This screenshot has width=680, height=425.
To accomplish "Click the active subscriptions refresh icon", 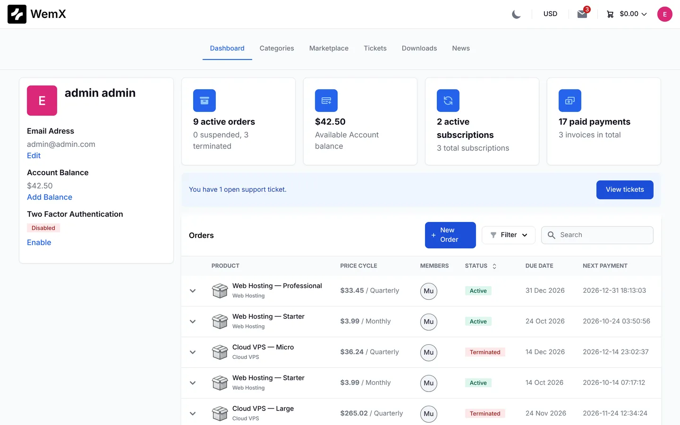I will (448, 101).
